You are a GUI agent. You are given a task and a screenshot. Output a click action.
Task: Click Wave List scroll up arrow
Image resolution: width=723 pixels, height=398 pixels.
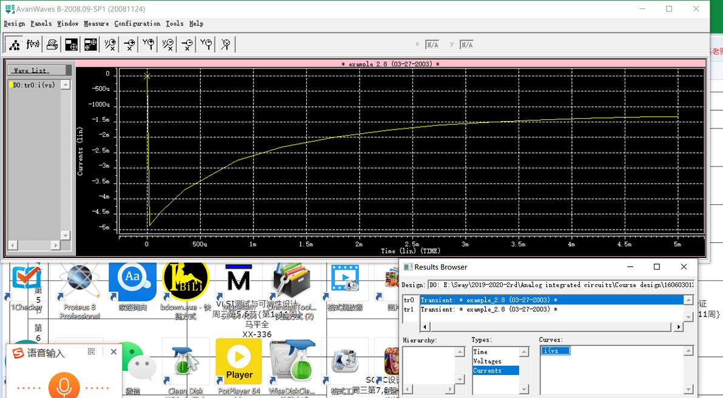pos(66,84)
